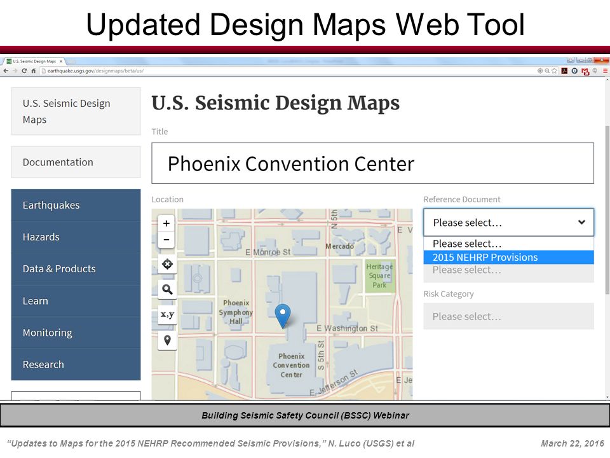Go to the browser home page icon
The height and width of the screenshot is (458, 610).
(x=34, y=71)
